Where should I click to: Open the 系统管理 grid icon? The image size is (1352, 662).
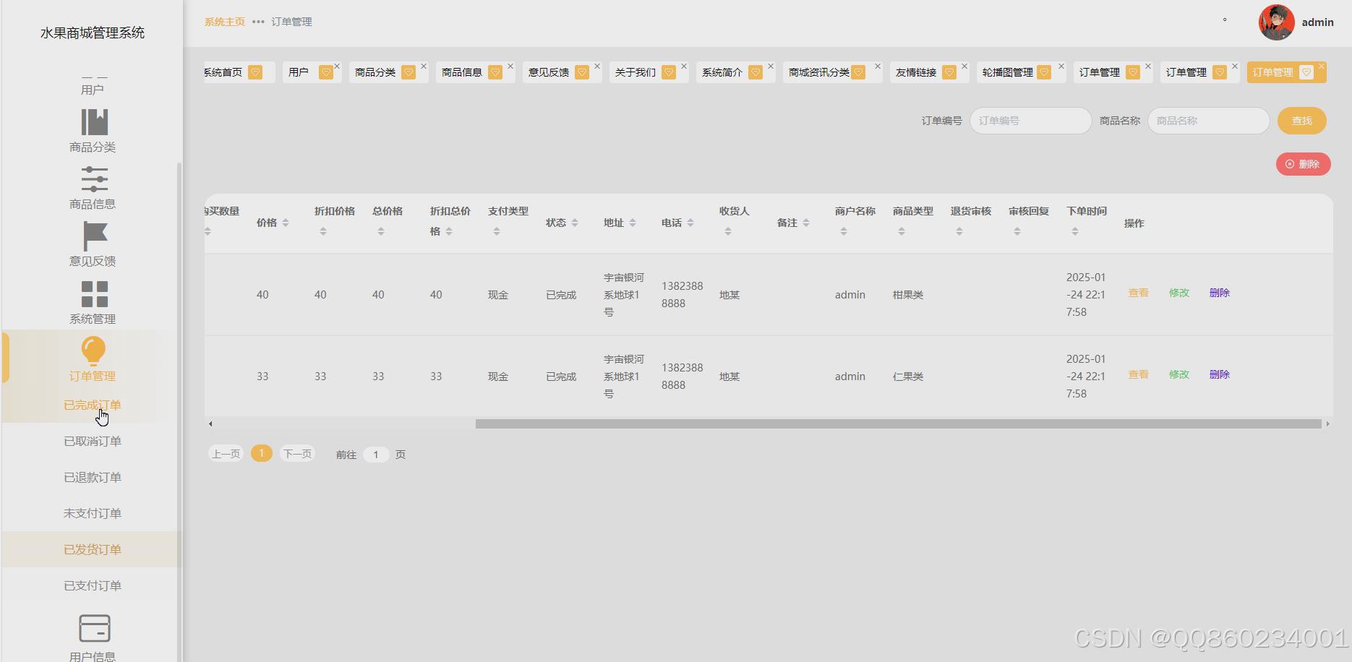pos(94,294)
